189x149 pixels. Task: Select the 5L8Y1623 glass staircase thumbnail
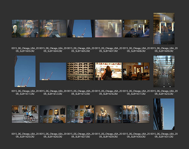164,72
